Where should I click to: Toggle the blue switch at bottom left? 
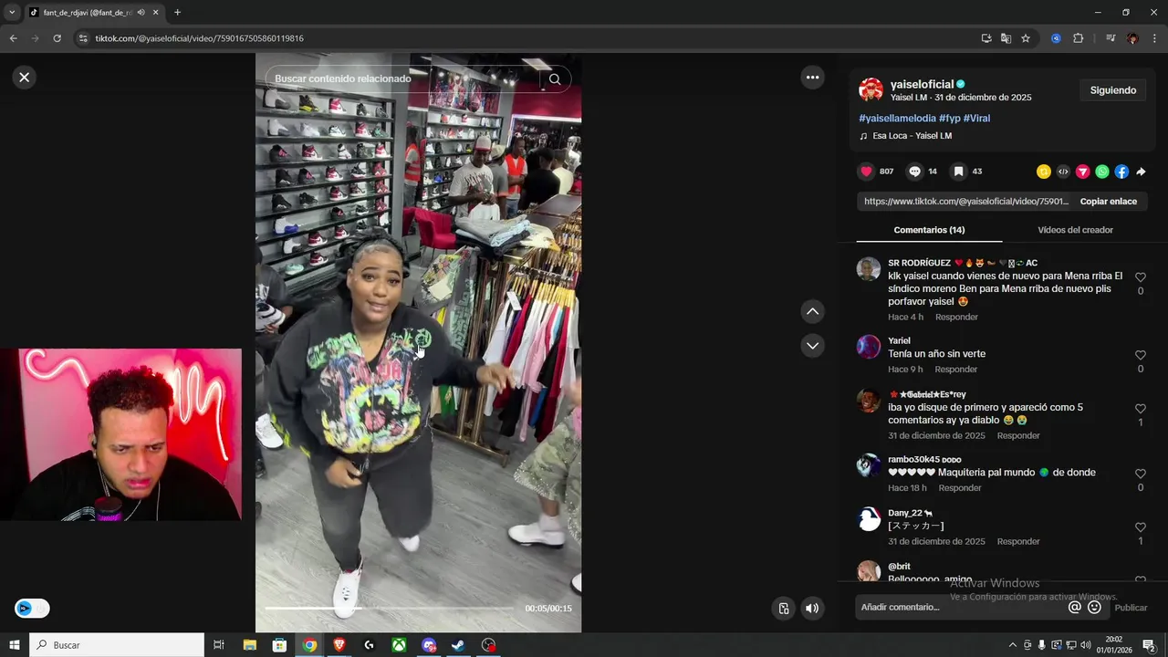[x=32, y=609]
